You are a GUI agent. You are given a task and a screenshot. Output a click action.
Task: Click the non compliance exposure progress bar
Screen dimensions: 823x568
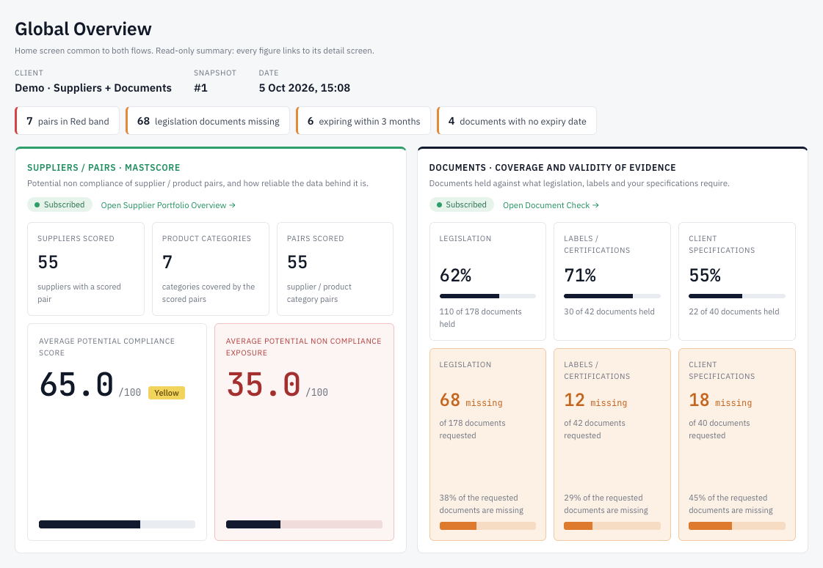pyautogui.click(x=305, y=525)
